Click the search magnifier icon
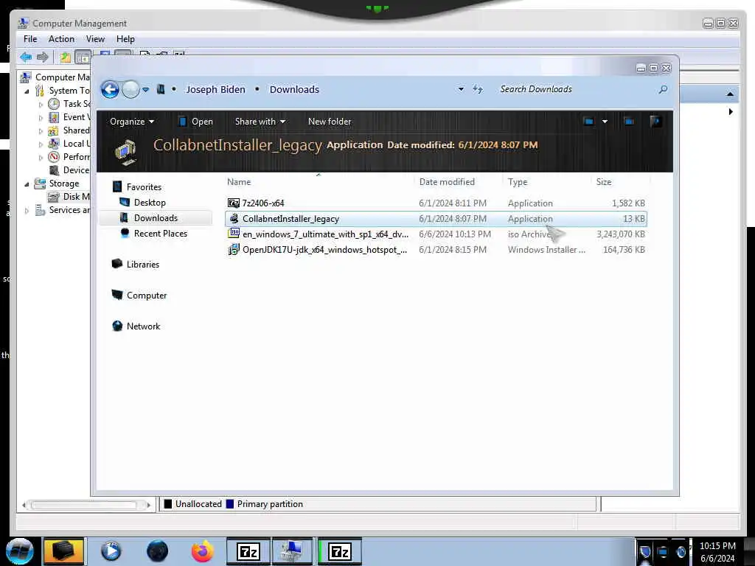The image size is (755, 566). click(663, 89)
